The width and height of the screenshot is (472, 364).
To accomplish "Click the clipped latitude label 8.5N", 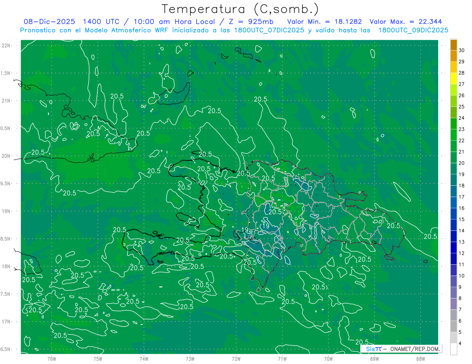I will coord(6,239).
